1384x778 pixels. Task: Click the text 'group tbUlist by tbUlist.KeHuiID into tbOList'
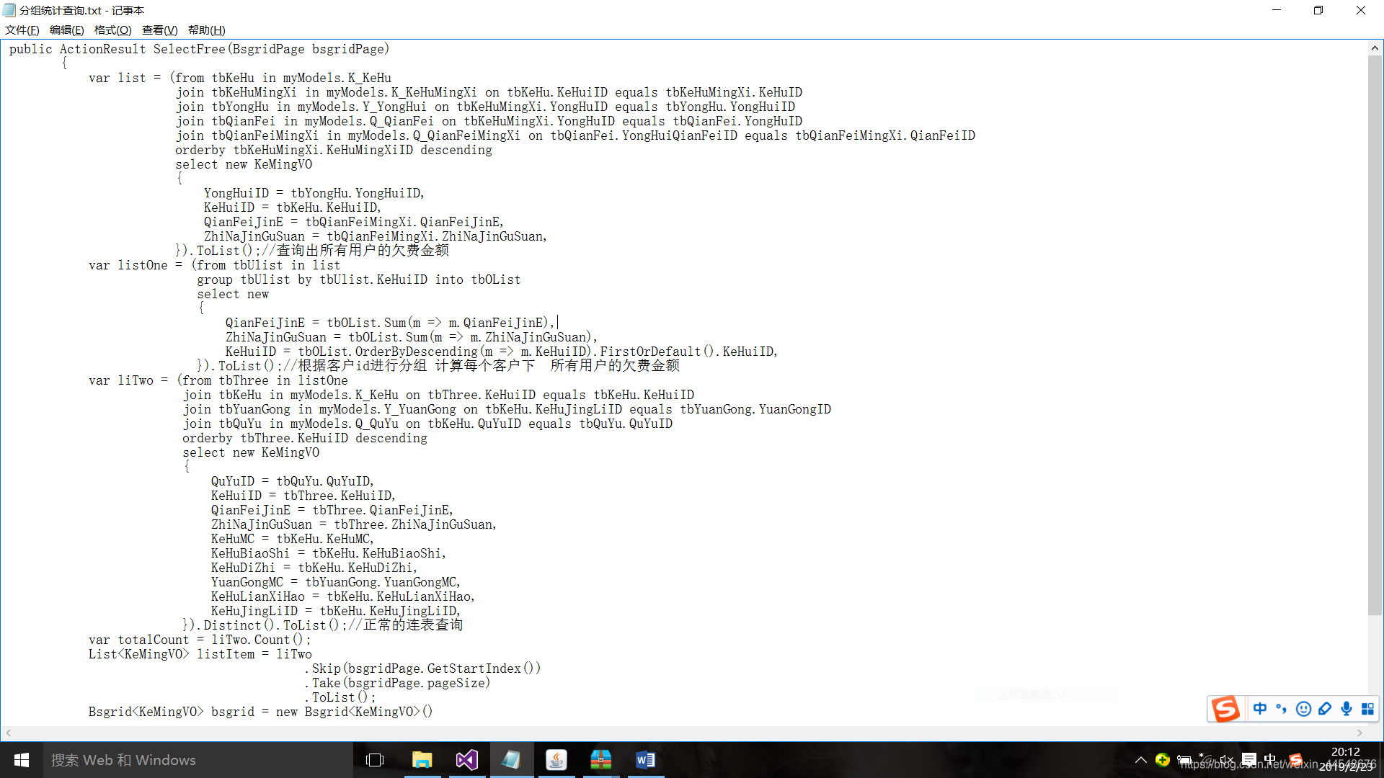(x=359, y=280)
